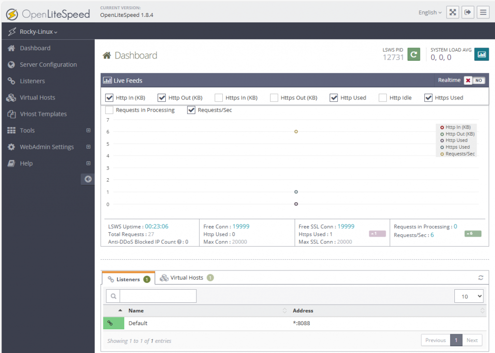Check the Requests in Processing checkbox

(x=109, y=110)
